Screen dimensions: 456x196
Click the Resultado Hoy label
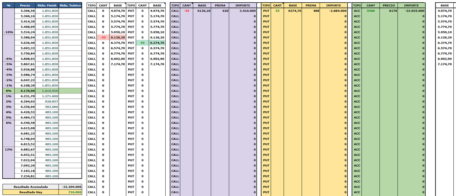(31, 192)
